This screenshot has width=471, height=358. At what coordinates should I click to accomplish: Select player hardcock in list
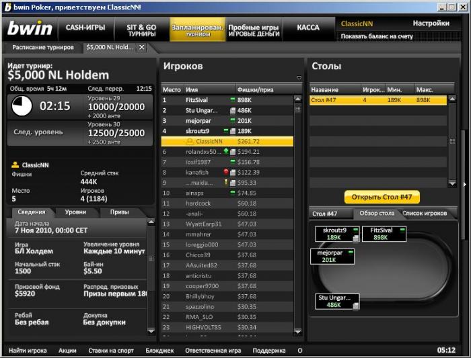coord(227,204)
